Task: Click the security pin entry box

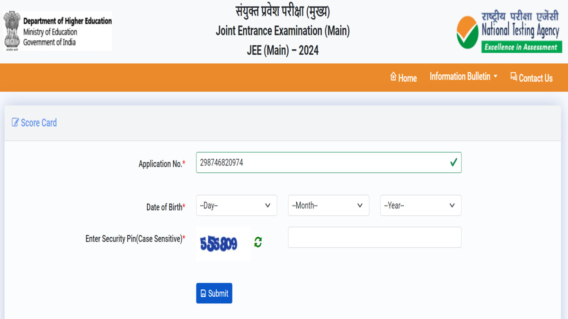Action: [x=374, y=237]
